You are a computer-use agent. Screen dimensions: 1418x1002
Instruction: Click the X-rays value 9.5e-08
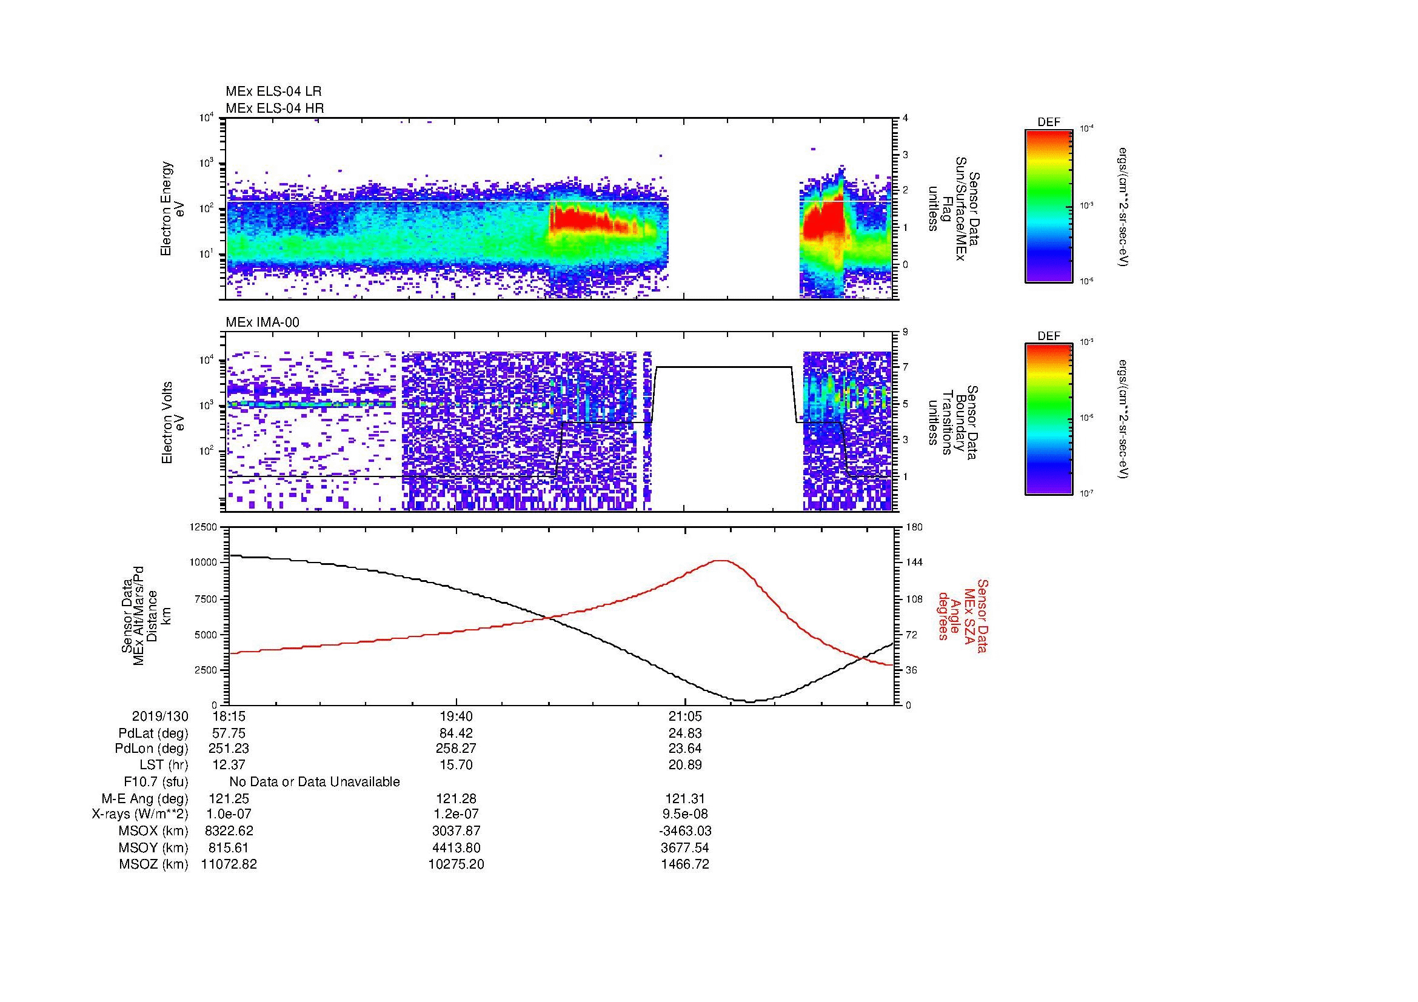pos(685,814)
